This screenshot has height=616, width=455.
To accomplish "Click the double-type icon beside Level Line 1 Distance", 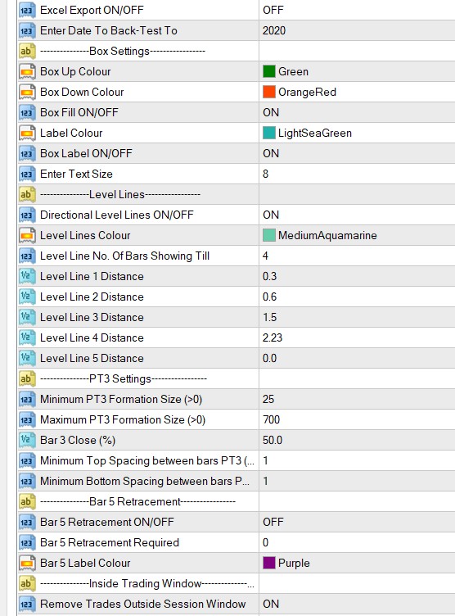I will coord(27,276).
